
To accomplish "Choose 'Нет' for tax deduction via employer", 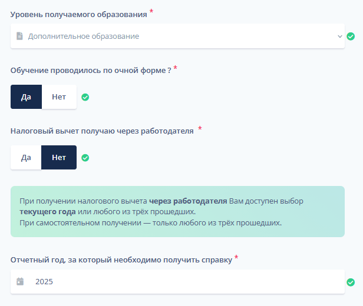I will pyautogui.click(x=59, y=158).
